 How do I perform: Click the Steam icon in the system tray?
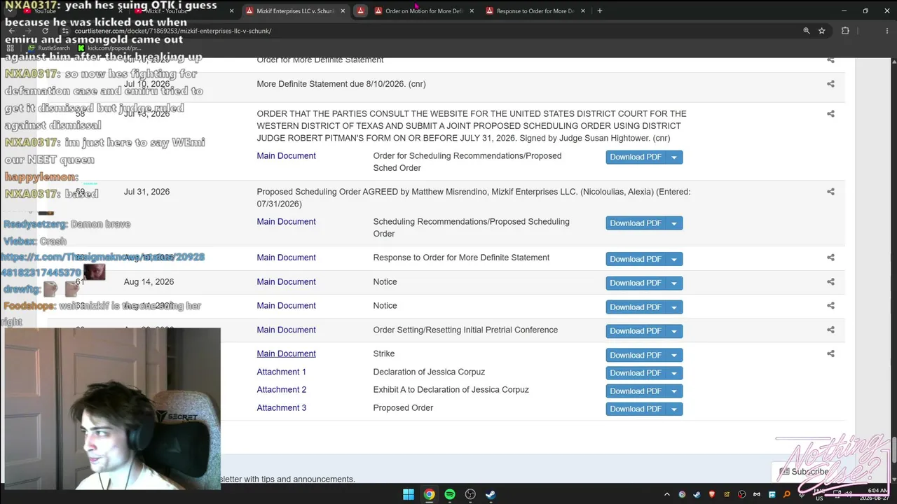pos(697,495)
